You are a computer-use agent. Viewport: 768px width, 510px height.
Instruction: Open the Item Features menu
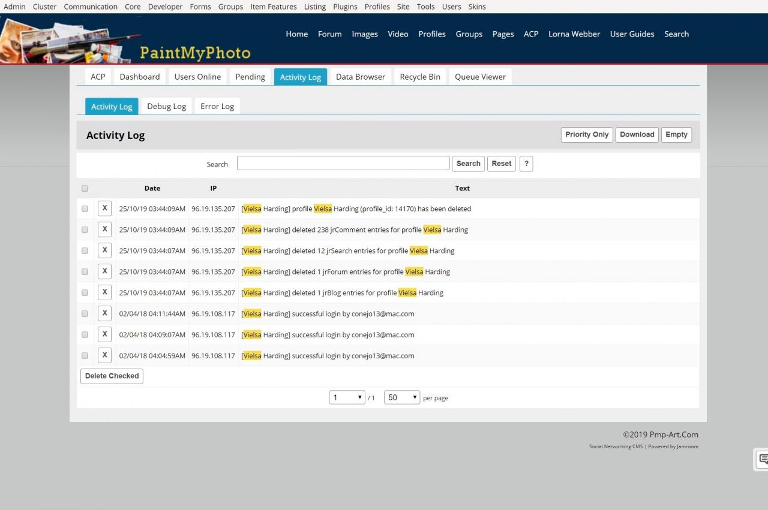coord(273,7)
